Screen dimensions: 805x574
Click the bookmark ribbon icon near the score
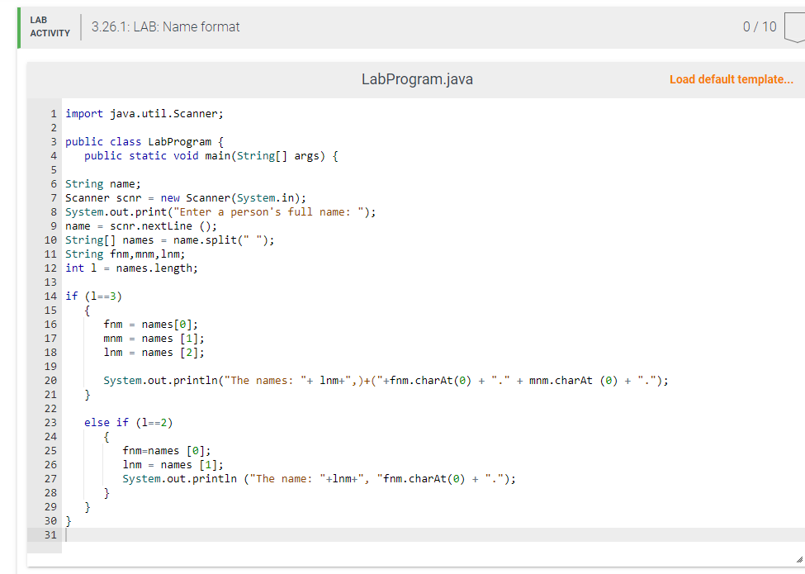[x=798, y=26]
